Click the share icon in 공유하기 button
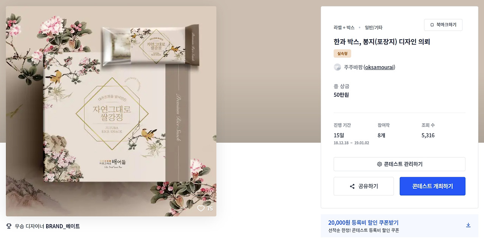The height and width of the screenshot is (240, 484). pyautogui.click(x=352, y=186)
